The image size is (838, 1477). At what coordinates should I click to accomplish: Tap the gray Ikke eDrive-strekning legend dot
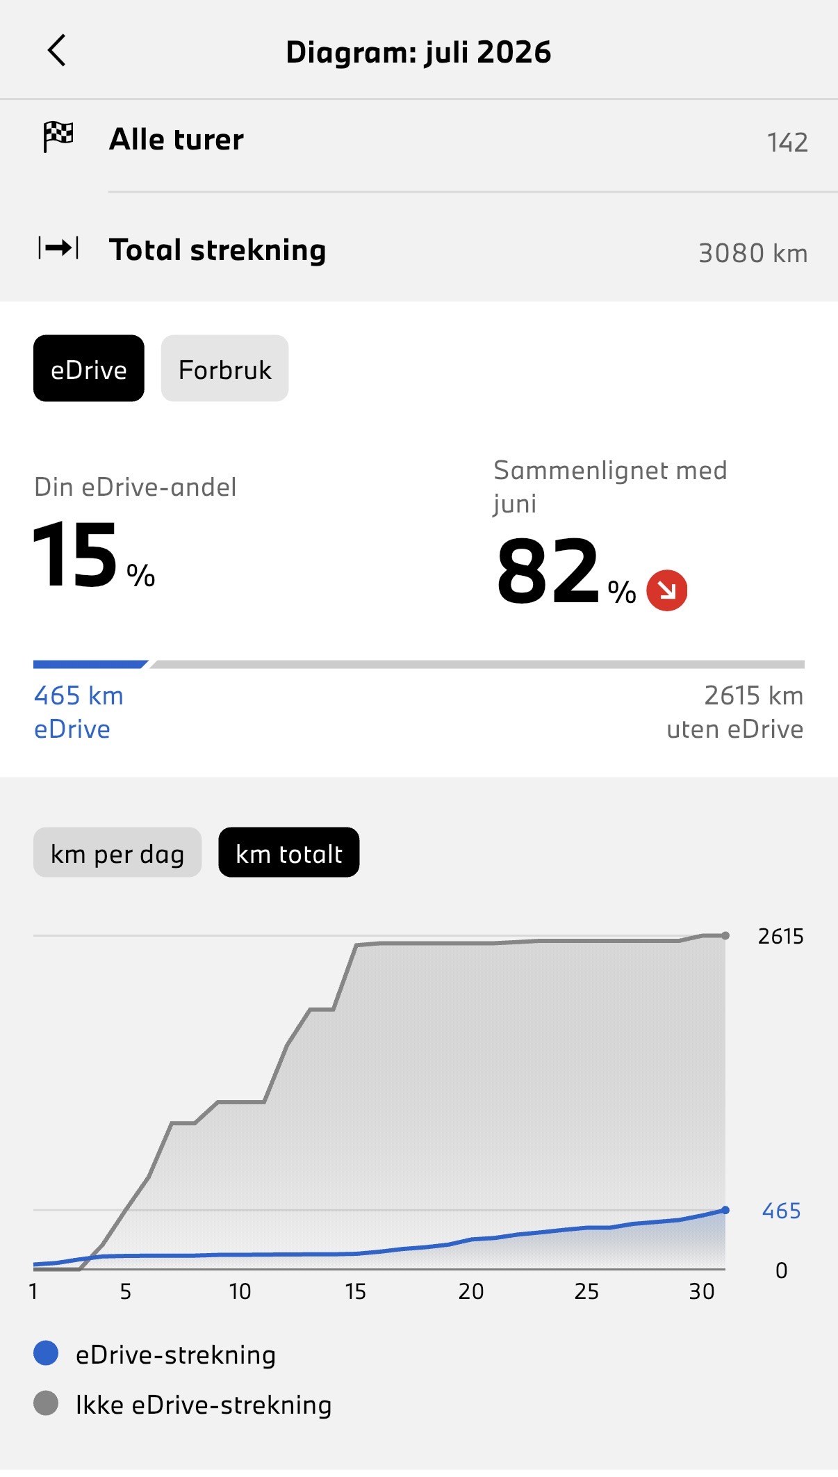coord(46,1403)
